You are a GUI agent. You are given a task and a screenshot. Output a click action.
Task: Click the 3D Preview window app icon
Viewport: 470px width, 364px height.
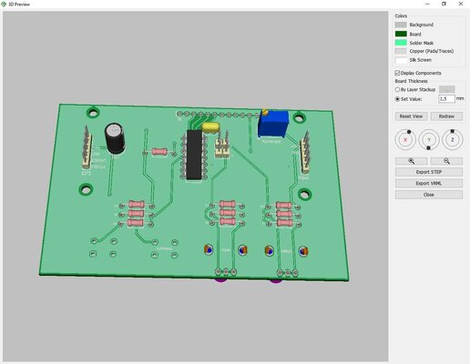point(4,4)
